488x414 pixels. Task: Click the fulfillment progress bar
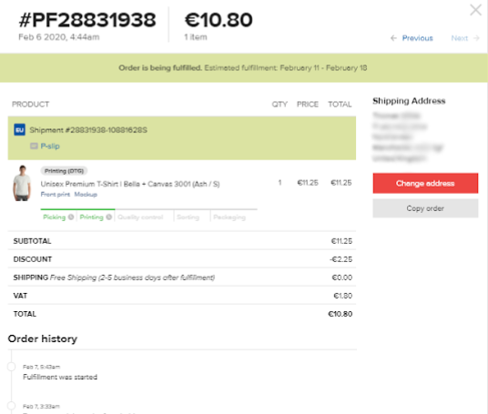[x=148, y=209]
